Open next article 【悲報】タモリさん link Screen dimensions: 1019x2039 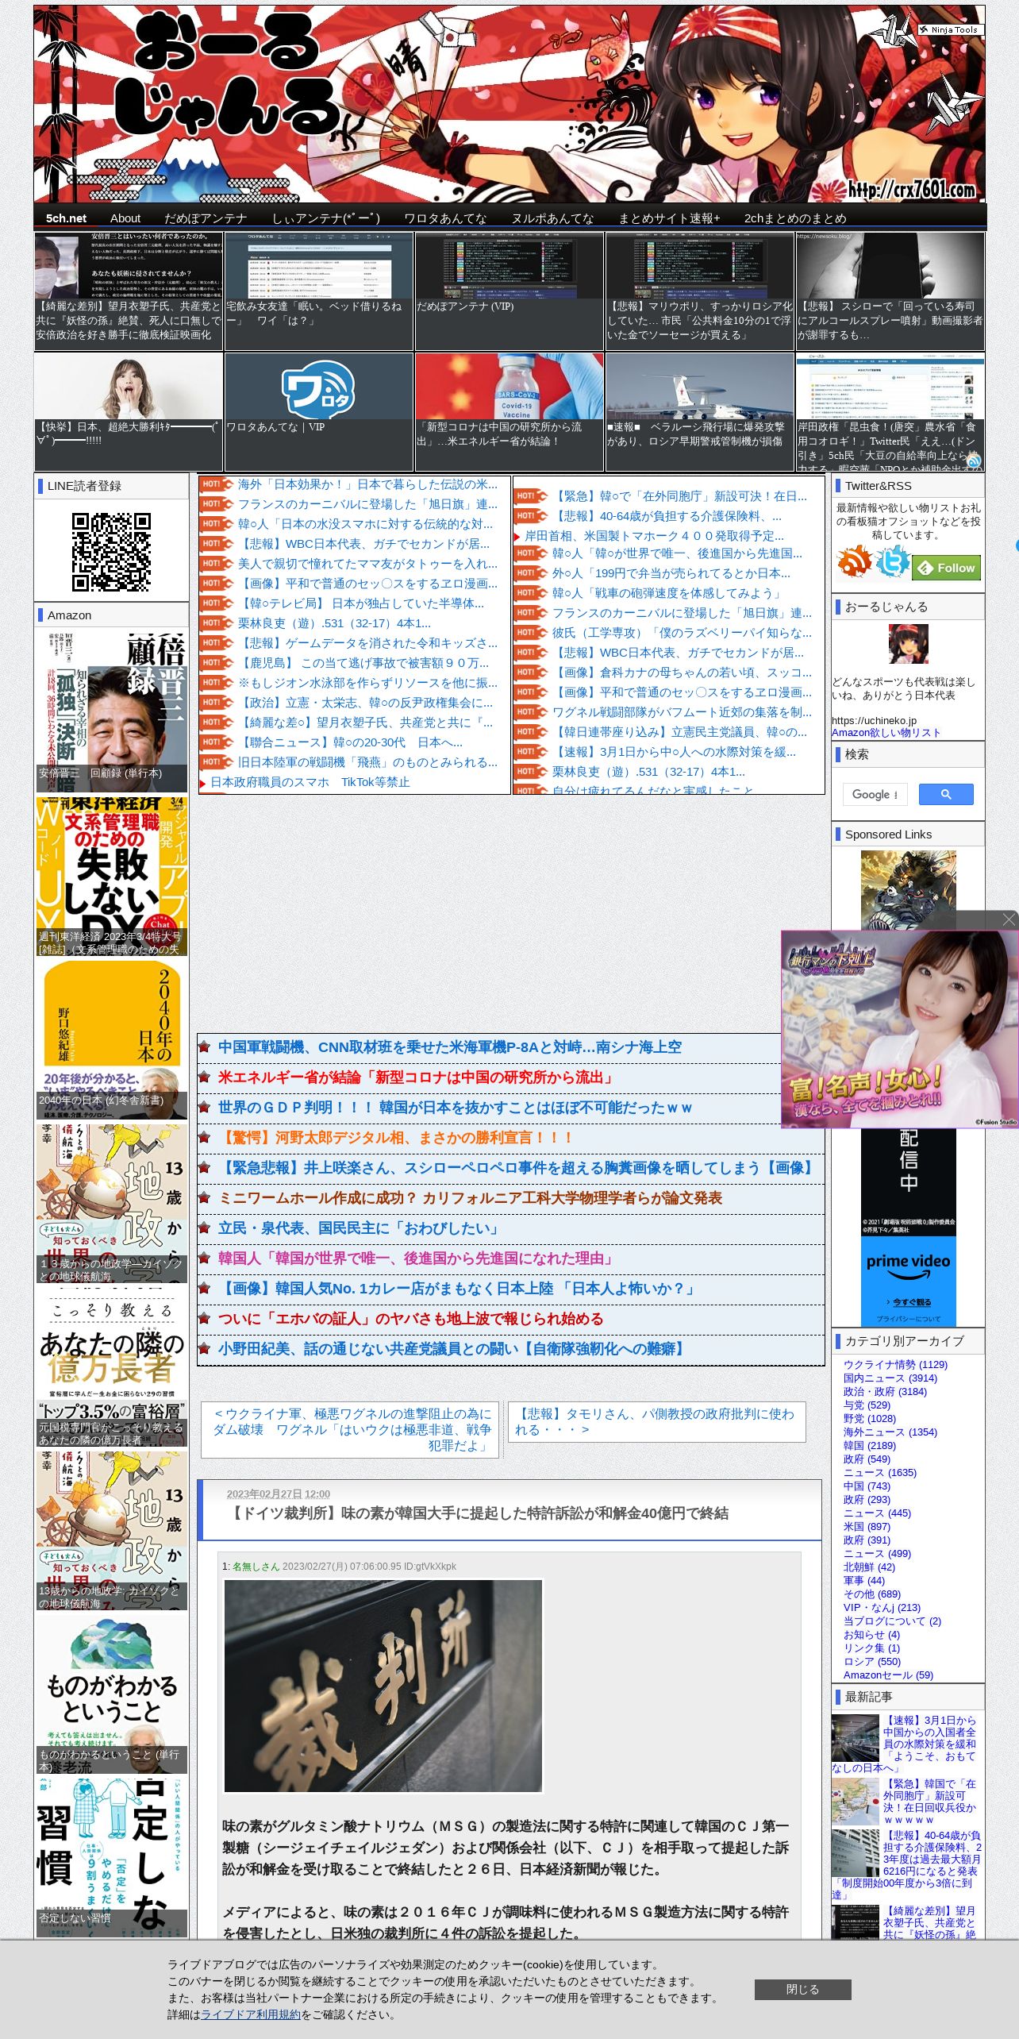click(656, 1421)
